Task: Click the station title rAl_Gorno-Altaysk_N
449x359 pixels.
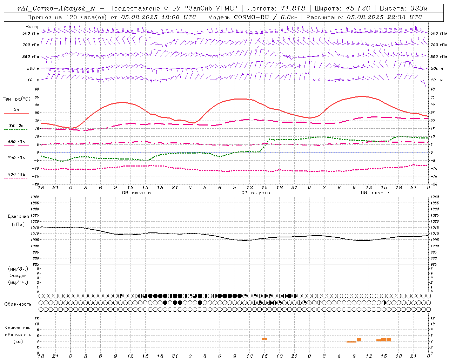Action: [x=56, y=8]
